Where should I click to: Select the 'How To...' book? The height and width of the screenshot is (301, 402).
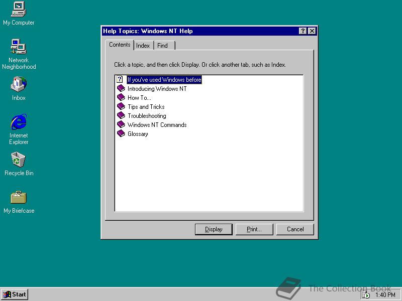pos(139,98)
